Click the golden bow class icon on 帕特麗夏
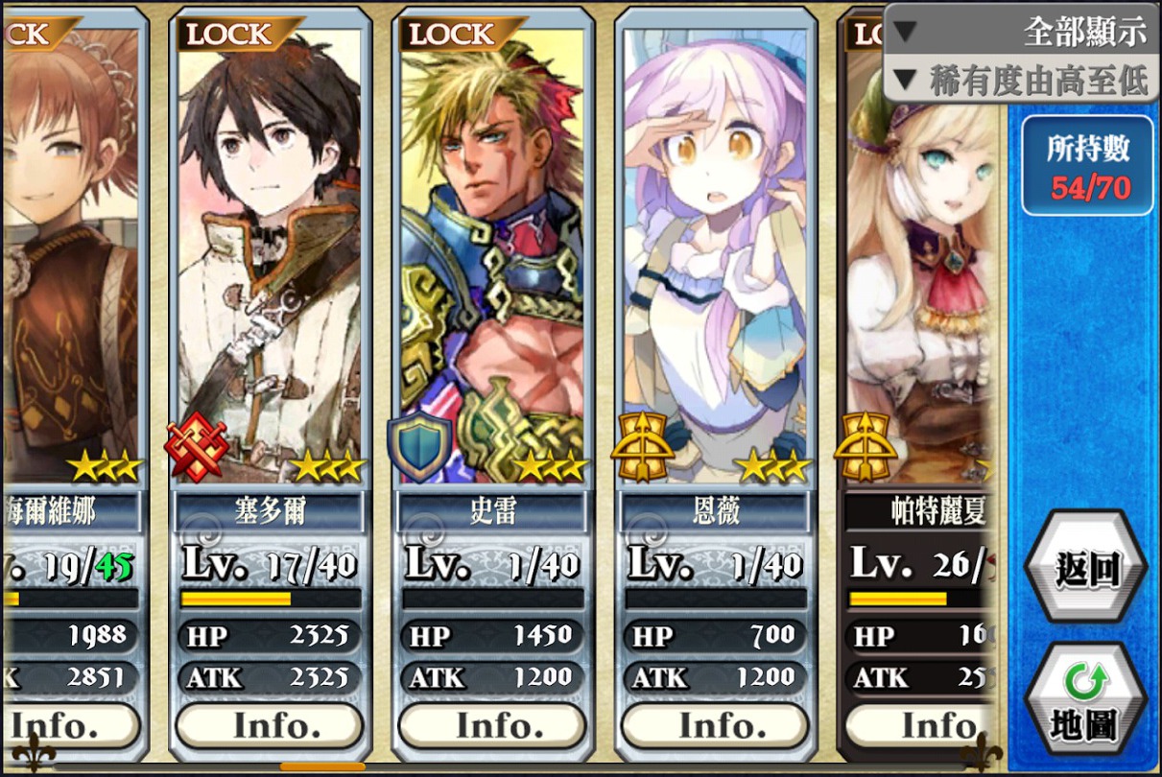The width and height of the screenshot is (1162, 777). 865,447
